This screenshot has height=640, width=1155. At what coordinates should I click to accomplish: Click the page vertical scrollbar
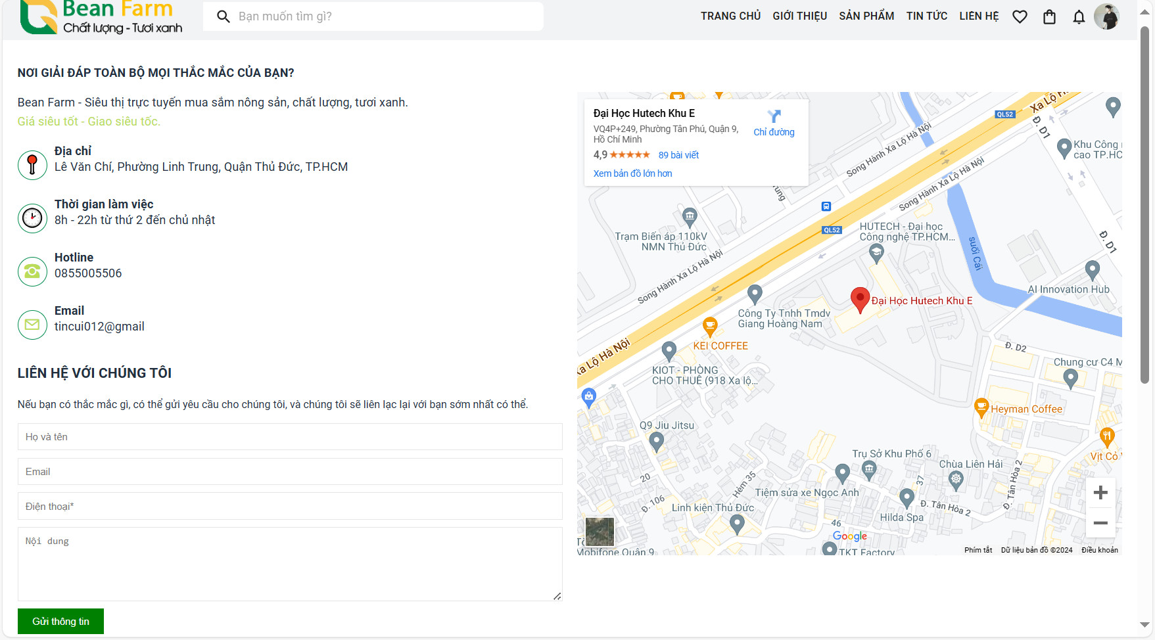pyautogui.click(x=1144, y=205)
